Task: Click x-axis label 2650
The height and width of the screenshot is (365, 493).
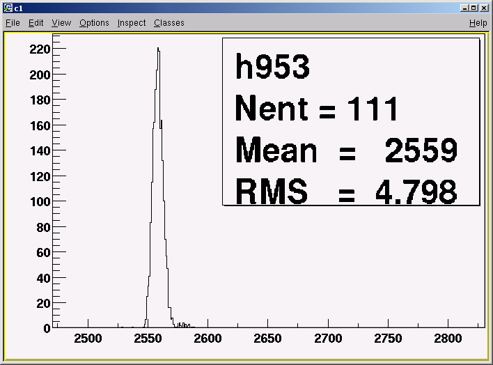Action: [x=267, y=339]
